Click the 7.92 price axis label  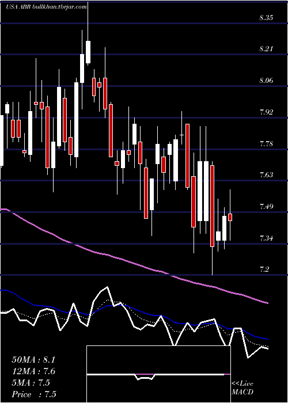click(x=266, y=112)
